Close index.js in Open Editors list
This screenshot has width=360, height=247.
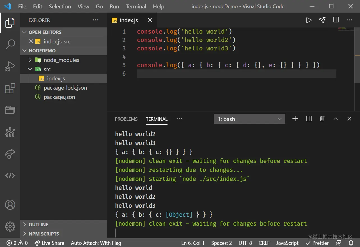pyautogui.click(x=31, y=41)
